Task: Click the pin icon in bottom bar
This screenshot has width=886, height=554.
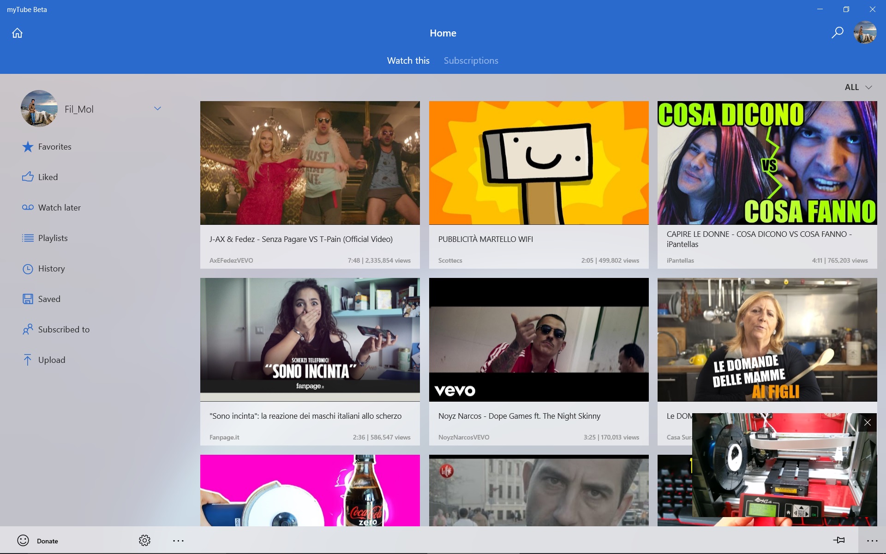Action: (x=839, y=540)
